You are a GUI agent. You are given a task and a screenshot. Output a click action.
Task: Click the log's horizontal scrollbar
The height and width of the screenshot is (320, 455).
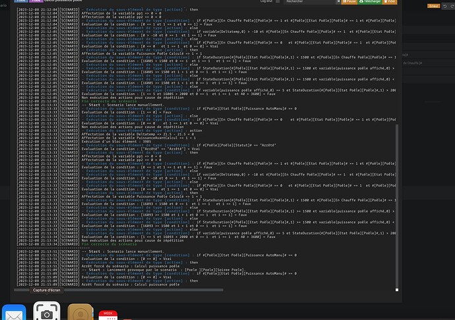click(x=119, y=290)
